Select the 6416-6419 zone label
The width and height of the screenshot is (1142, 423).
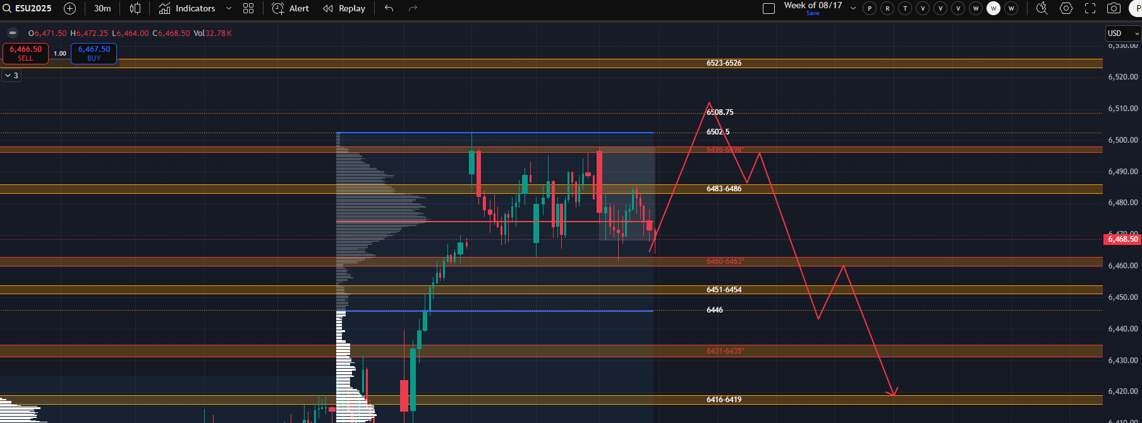724,400
